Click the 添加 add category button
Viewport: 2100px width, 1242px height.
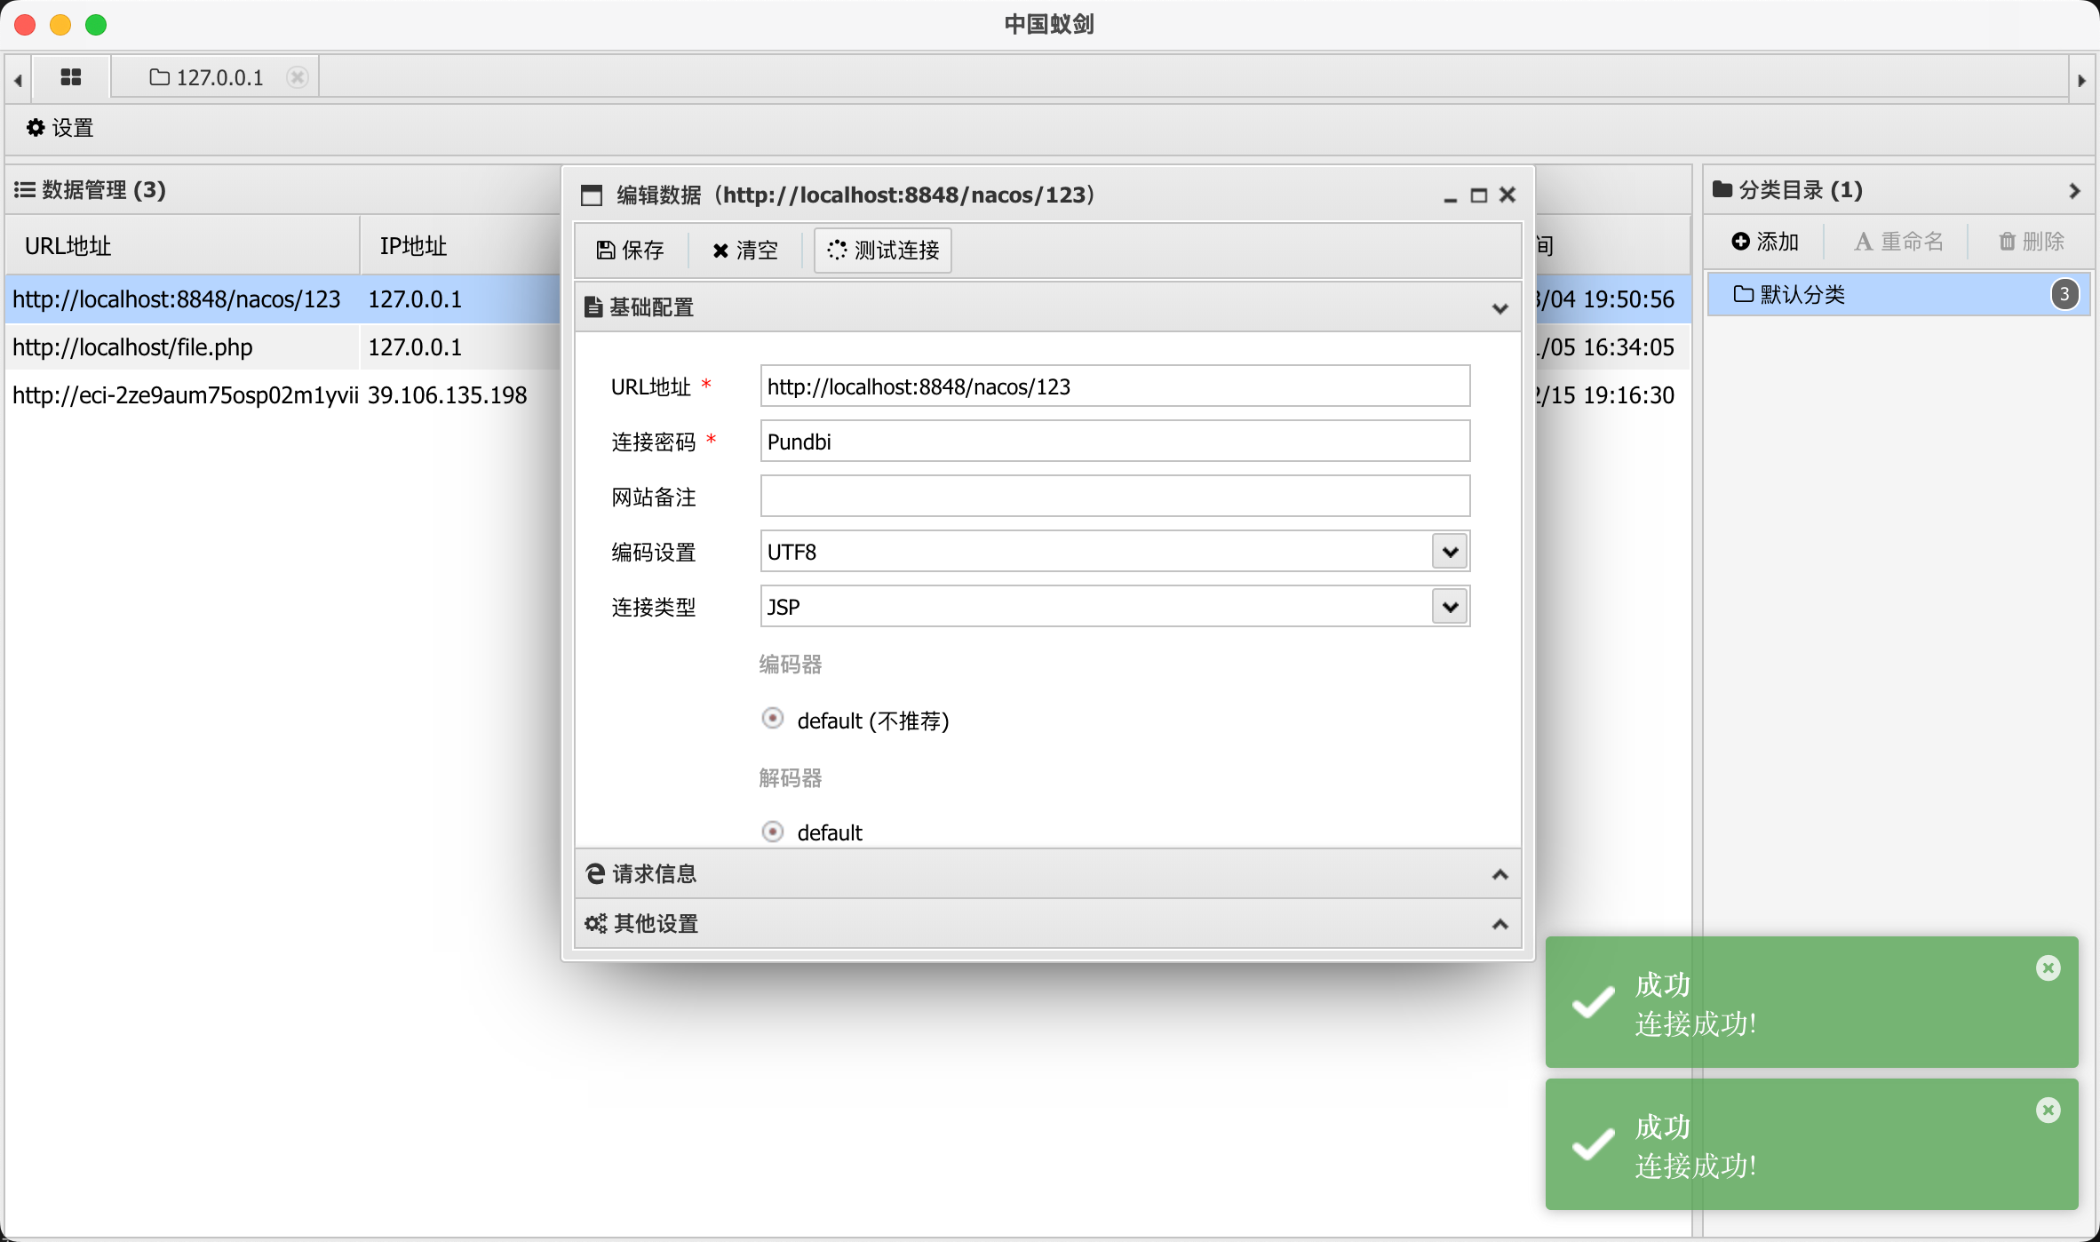[1765, 242]
